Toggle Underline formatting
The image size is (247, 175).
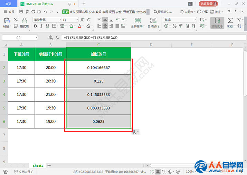(47, 26)
